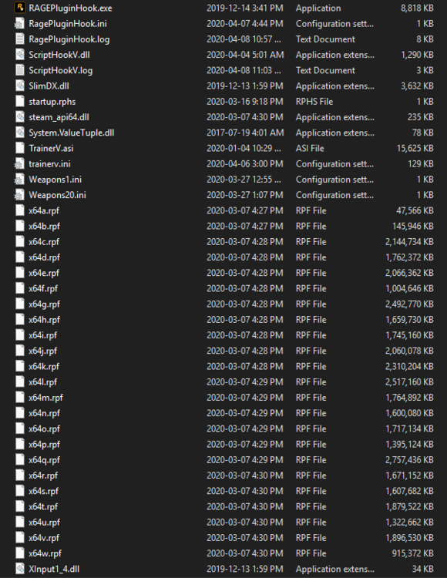
Task: Select the file name startup.rphs
Action: 52,102
